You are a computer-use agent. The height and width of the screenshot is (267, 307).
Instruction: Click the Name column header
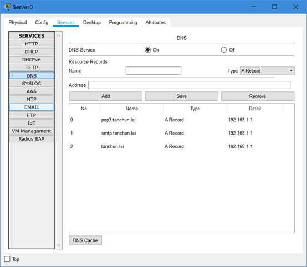tap(131, 109)
